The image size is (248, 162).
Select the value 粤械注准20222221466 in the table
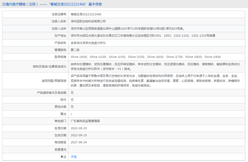point(86,14)
